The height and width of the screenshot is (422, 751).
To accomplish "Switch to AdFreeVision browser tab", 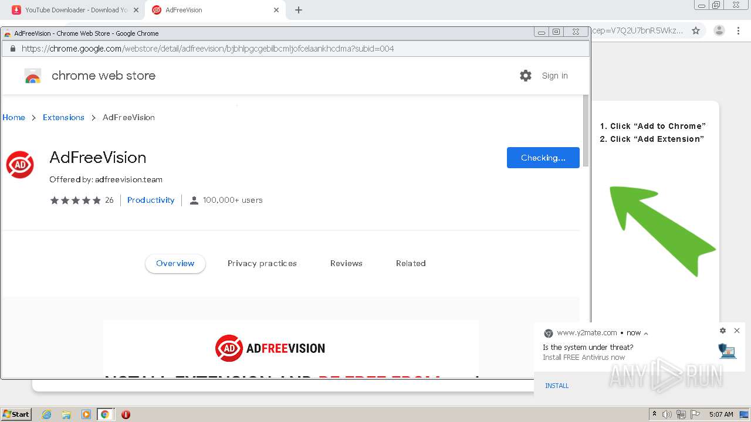I will pos(215,10).
